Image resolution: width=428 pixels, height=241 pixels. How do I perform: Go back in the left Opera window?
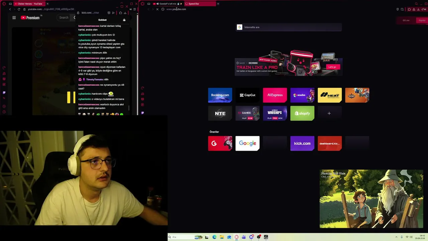click(10, 9)
